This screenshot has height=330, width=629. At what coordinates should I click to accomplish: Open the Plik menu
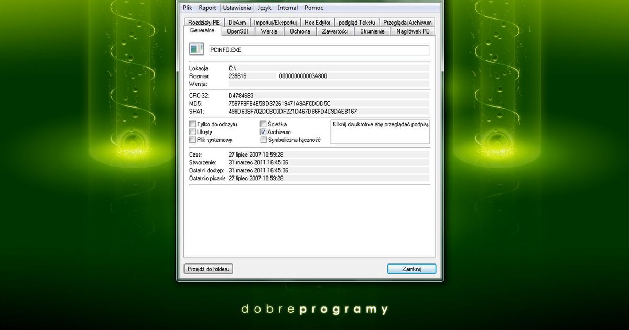(x=187, y=8)
